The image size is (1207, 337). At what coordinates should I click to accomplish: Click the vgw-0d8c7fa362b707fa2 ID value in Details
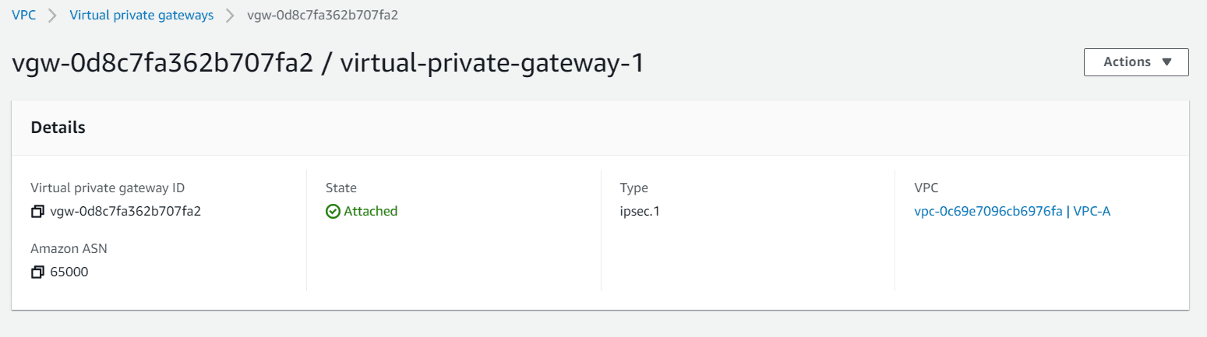coord(125,211)
